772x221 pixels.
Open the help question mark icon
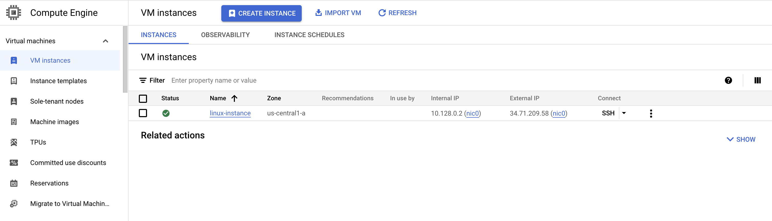728,80
